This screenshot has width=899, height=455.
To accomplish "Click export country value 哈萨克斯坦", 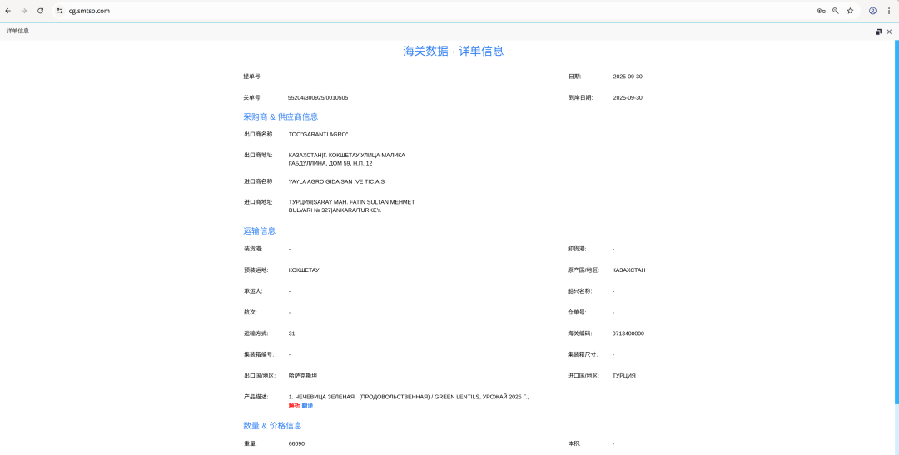I will [303, 376].
